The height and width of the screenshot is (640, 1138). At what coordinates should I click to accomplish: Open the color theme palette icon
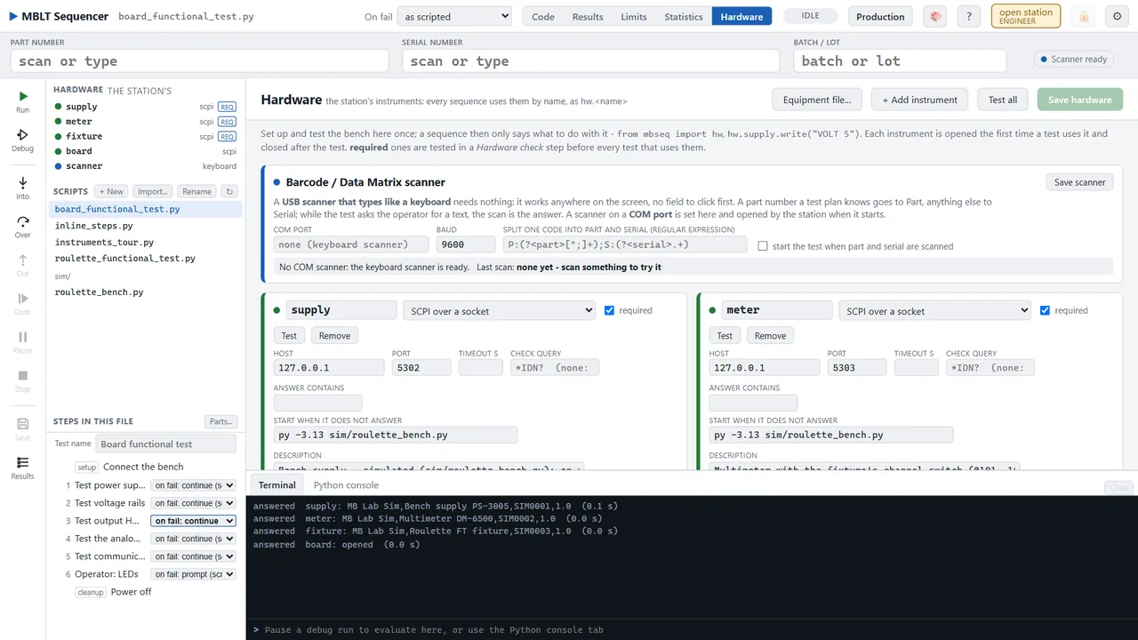pos(934,16)
